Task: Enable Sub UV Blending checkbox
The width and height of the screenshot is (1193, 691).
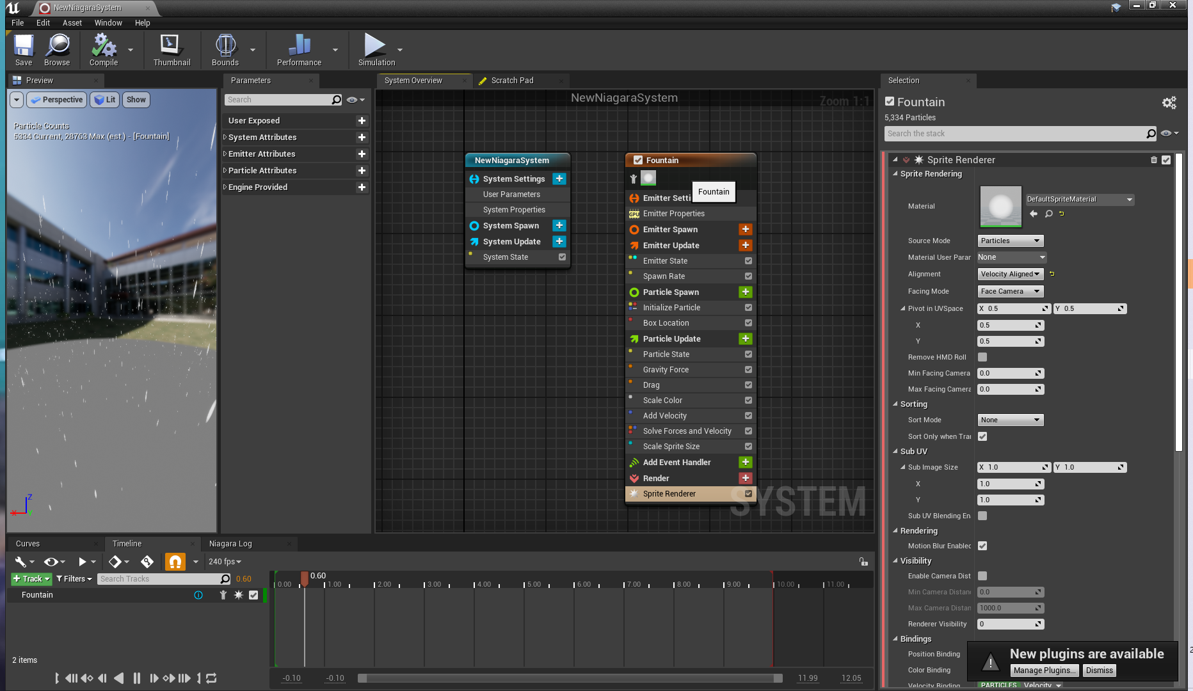Action: click(x=982, y=516)
